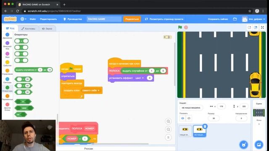Open 'самого себя' dropdown in clone block

[91, 91]
